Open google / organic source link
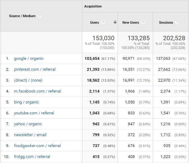 click(29, 59)
